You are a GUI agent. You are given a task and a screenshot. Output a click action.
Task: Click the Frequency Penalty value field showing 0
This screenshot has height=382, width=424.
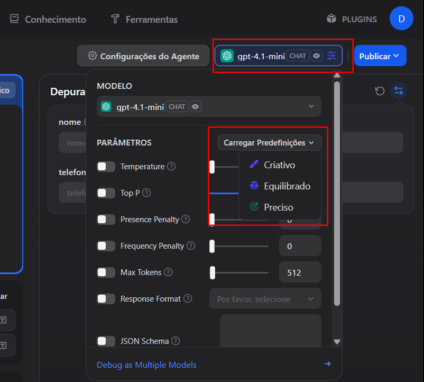click(x=300, y=246)
